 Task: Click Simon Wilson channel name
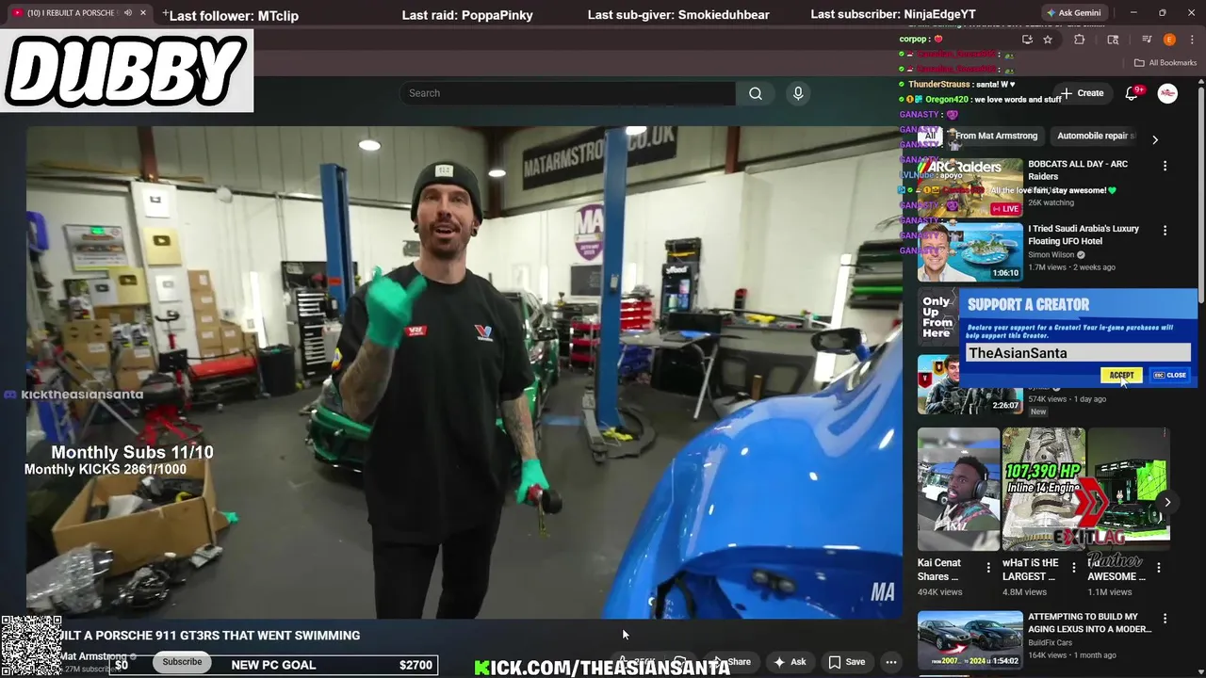coord(1051,255)
